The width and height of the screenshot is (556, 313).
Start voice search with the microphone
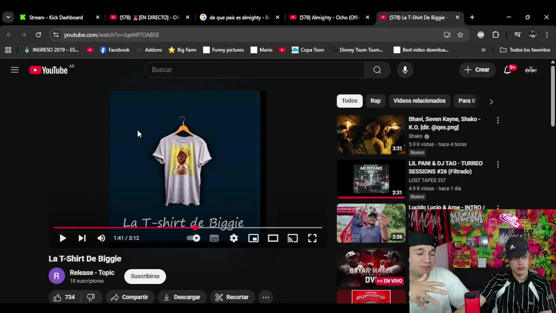pyautogui.click(x=405, y=70)
